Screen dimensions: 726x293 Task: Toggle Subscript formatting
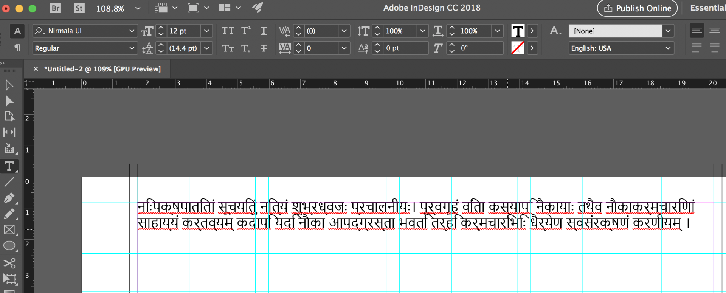(x=246, y=48)
